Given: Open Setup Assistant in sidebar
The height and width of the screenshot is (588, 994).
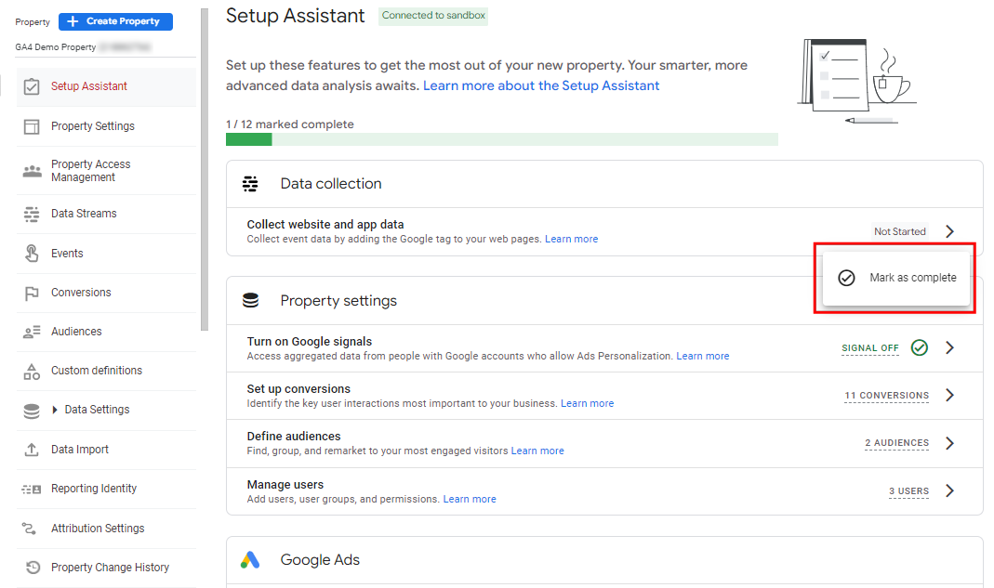Looking at the screenshot, I should coord(107,86).
